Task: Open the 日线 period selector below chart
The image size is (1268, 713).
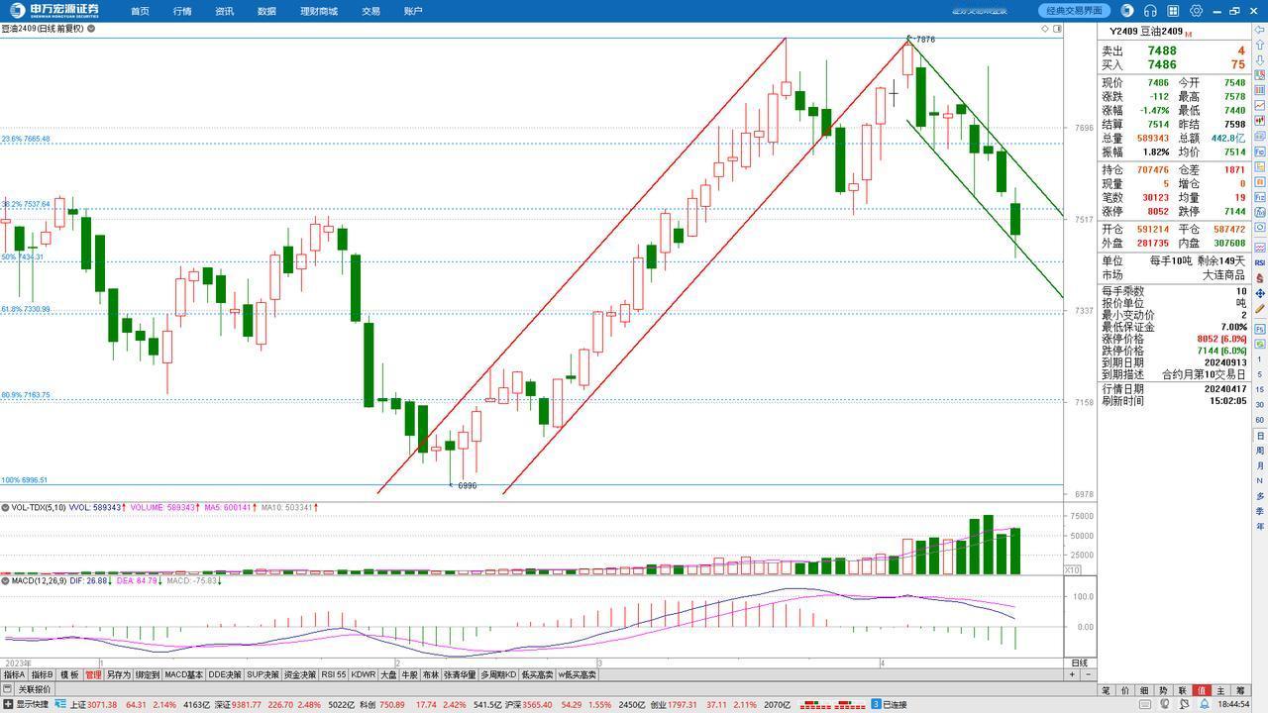Action: [1079, 662]
